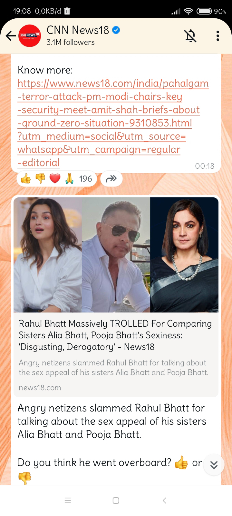The height and width of the screenshot is (516, 232).
Task: Tap the thumbs down reaction emoji
Action: point(40,179)
